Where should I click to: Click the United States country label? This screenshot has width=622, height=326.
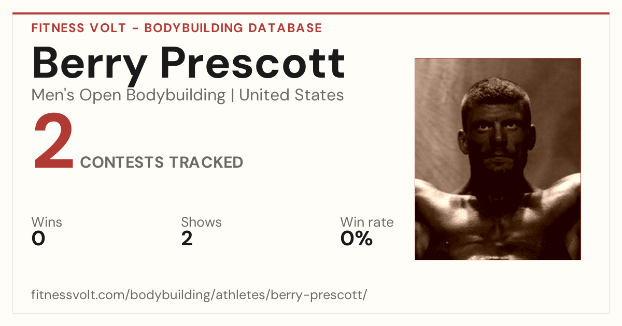[x=291, y=95]
